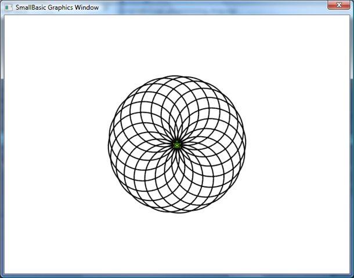Click the topmost point of the circle pattern
The width and height of the screenshot is (354, 278).
pyautogui.click(x=177, y=75)
